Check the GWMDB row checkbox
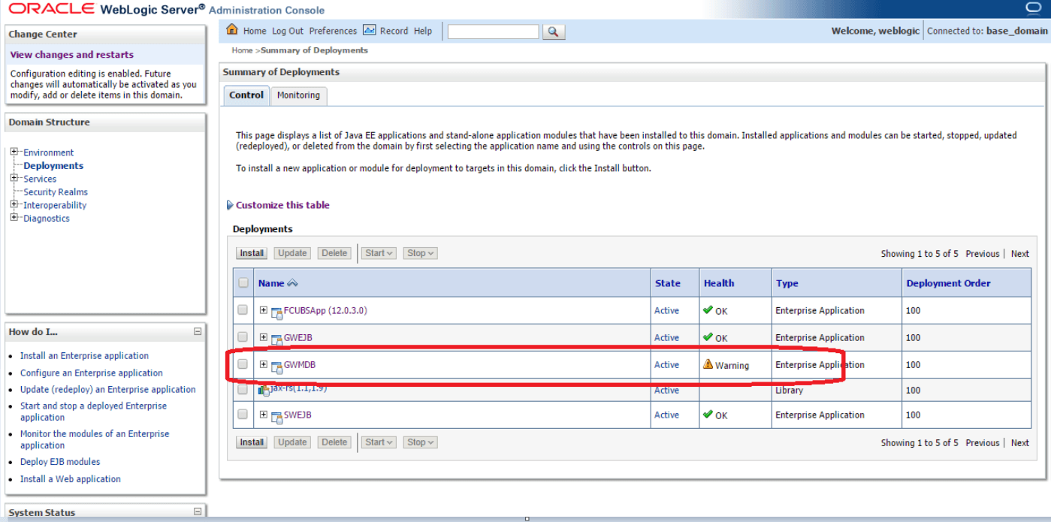 (243, 364)
